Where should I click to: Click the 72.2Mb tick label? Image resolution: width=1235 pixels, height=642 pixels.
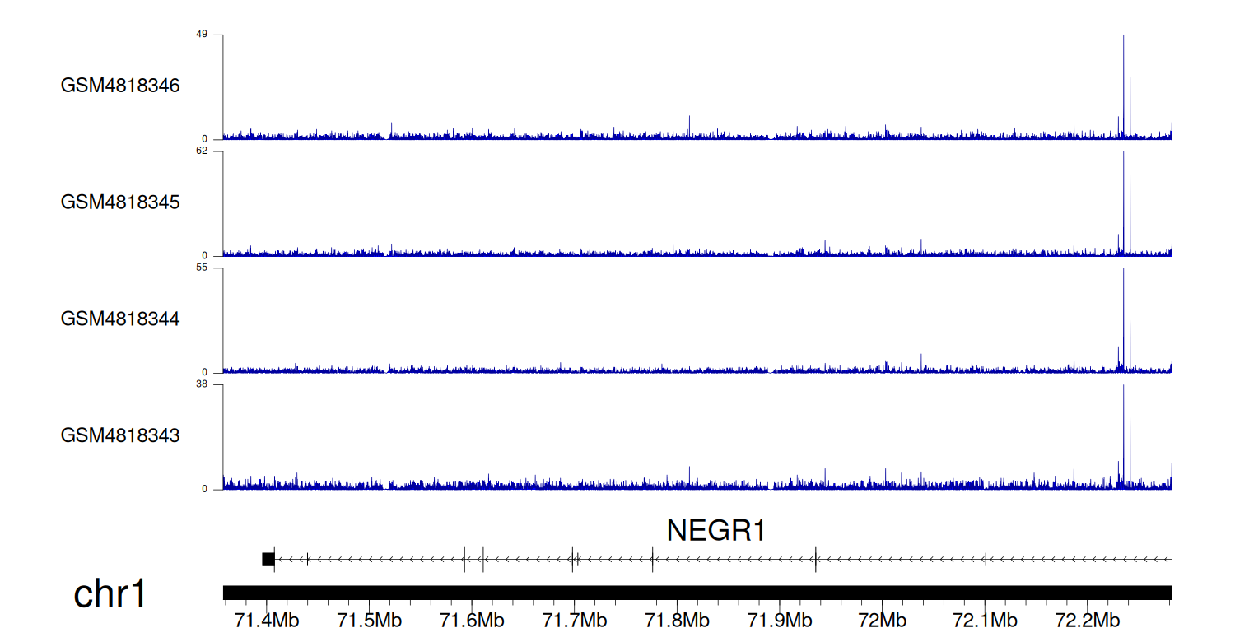[x=1087, y=619]
